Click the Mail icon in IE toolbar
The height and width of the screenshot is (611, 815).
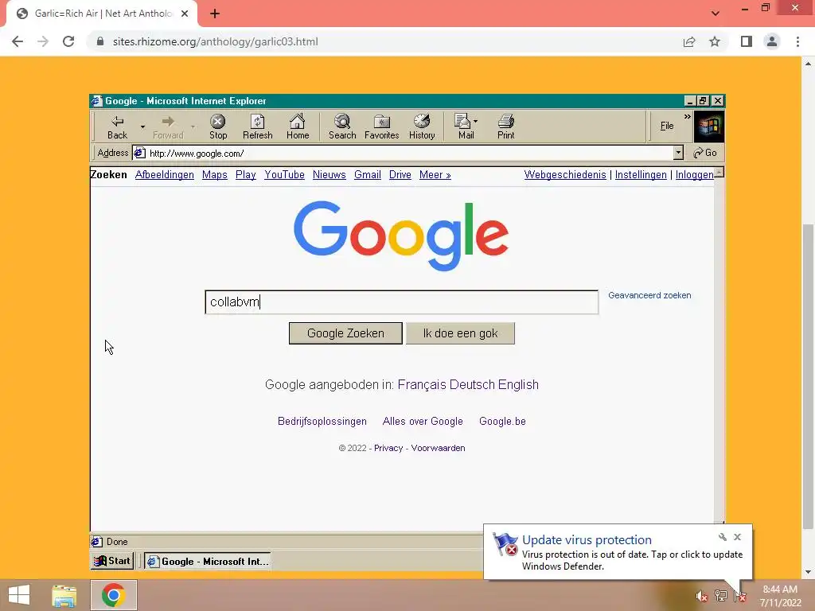462,126
